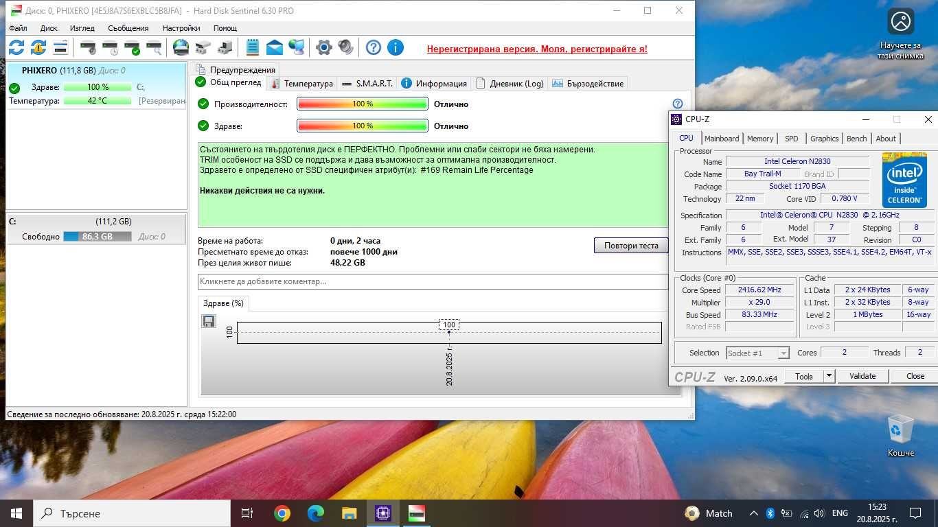Click the speaker sound toolbar icon
The height and width of the screenshot is (527, 938).
(x=345, y=47)
